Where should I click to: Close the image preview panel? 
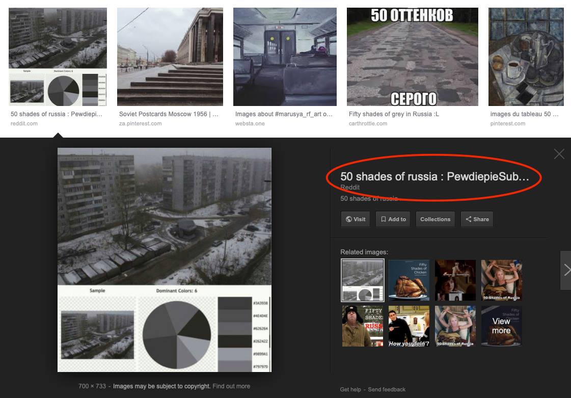point(559,154)
